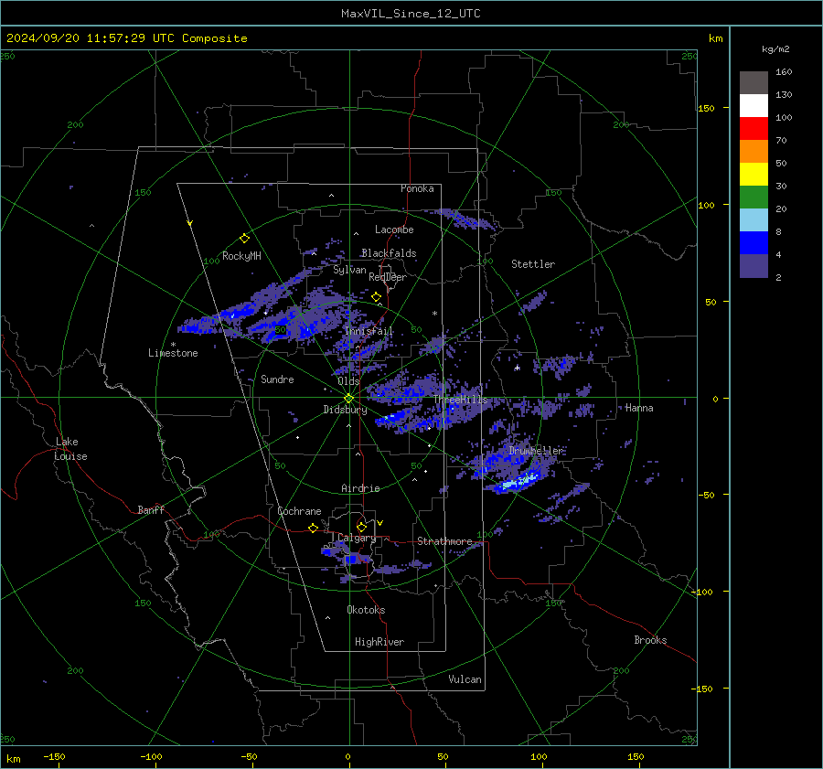The image size is (823, 769).
Task: Click the blue echo patch south of Calgary
Action: pos(351,560)
